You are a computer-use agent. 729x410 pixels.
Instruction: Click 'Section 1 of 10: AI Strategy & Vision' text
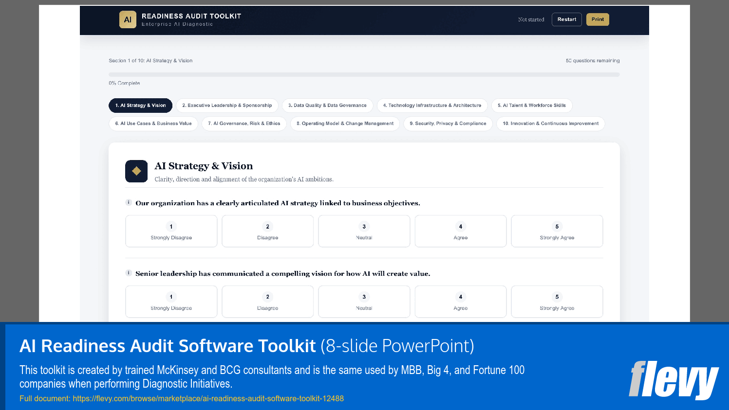click(x=150, y=61)
